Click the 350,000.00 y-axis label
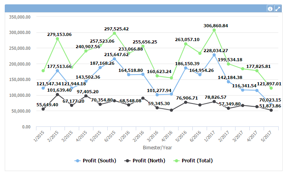 [20, 17]
